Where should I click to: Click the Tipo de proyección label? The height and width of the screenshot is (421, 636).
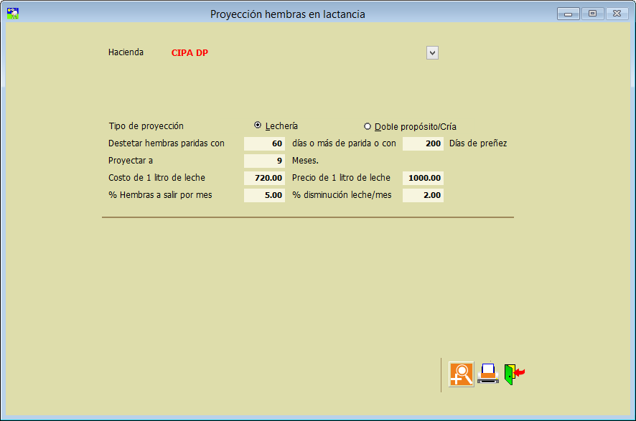click(146, 126)
